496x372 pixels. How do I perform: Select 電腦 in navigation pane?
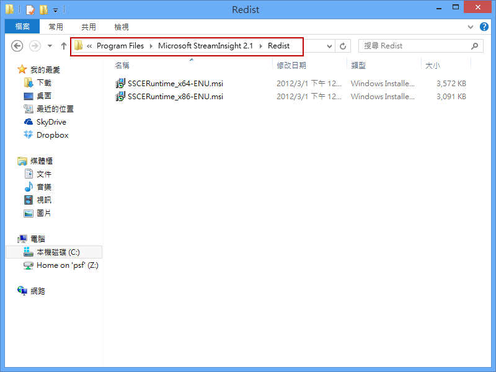point(38,239)
